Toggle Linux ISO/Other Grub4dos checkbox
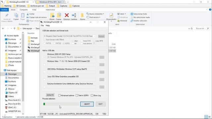Screen dimensions: 212x119 coord(44,80)
